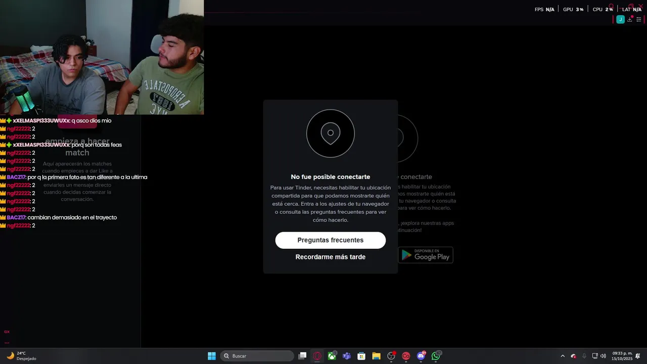647x364 pixels.
Task: Click the CPU 2 % overlay stat
Action: pyautogui.click(x=603, y=10)
